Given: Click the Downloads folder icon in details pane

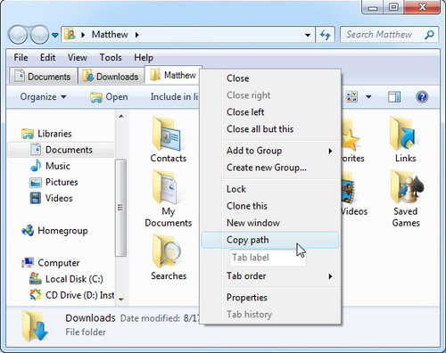Looking at the screenshot, I should coord(35,325).
